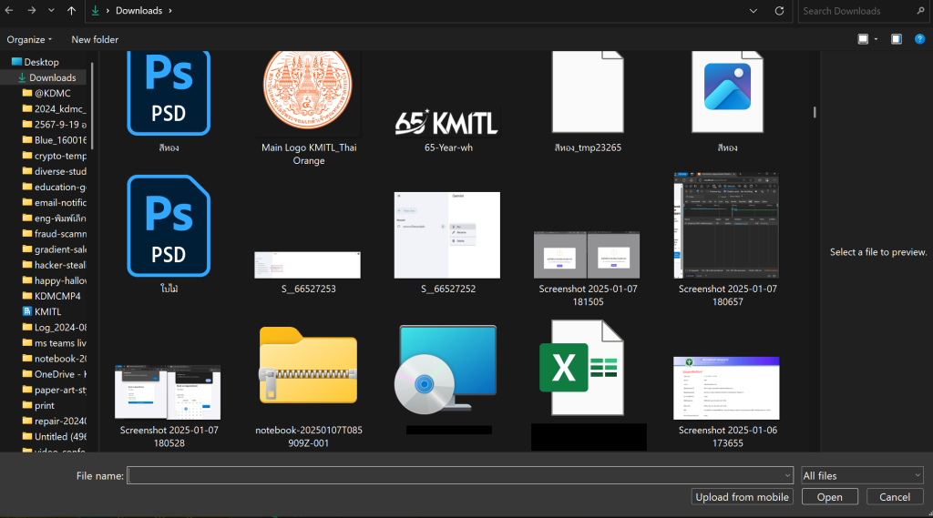The image size is (933, 518).
Task: Toggle the preview pane button
Action: 897,39
